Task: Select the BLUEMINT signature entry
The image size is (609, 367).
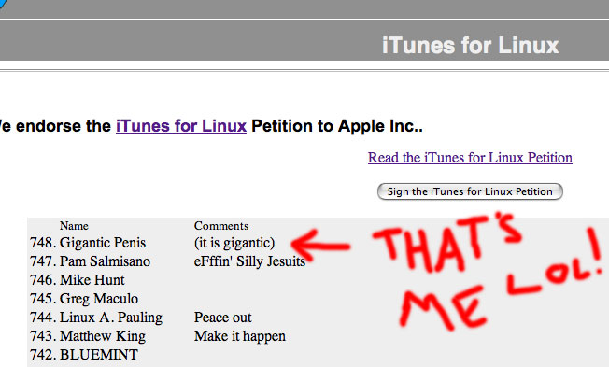Action: point(99,355)
